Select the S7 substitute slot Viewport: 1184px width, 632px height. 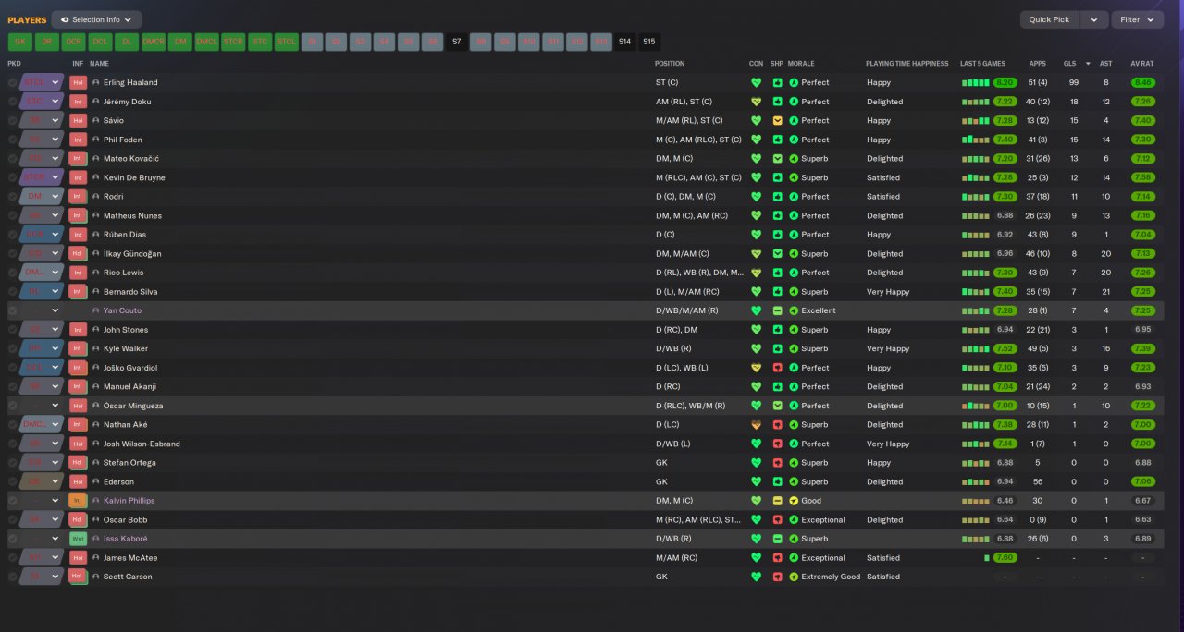coord(456,42)
